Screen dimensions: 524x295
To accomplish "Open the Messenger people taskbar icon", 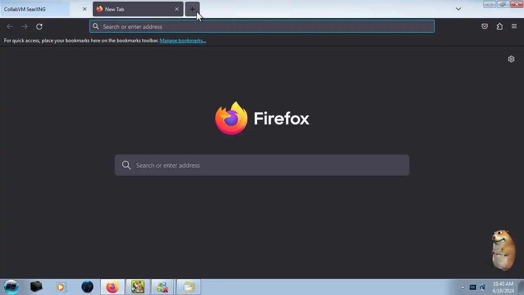I will point(163,287).
